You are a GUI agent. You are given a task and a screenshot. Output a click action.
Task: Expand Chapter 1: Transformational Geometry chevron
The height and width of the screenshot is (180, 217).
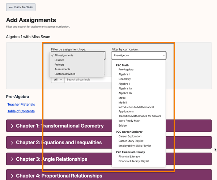point(12,126)
